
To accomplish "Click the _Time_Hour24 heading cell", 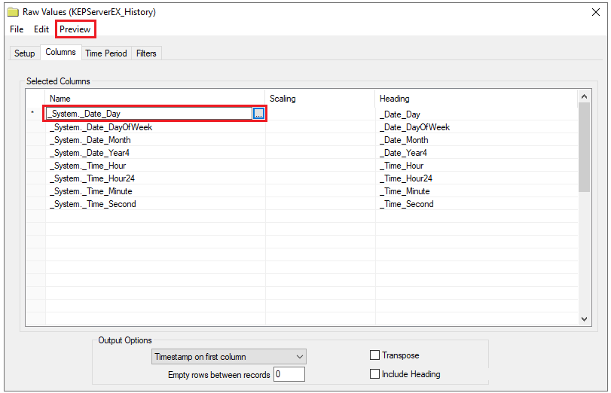I will pyautogui.click(x=477, y=178).
